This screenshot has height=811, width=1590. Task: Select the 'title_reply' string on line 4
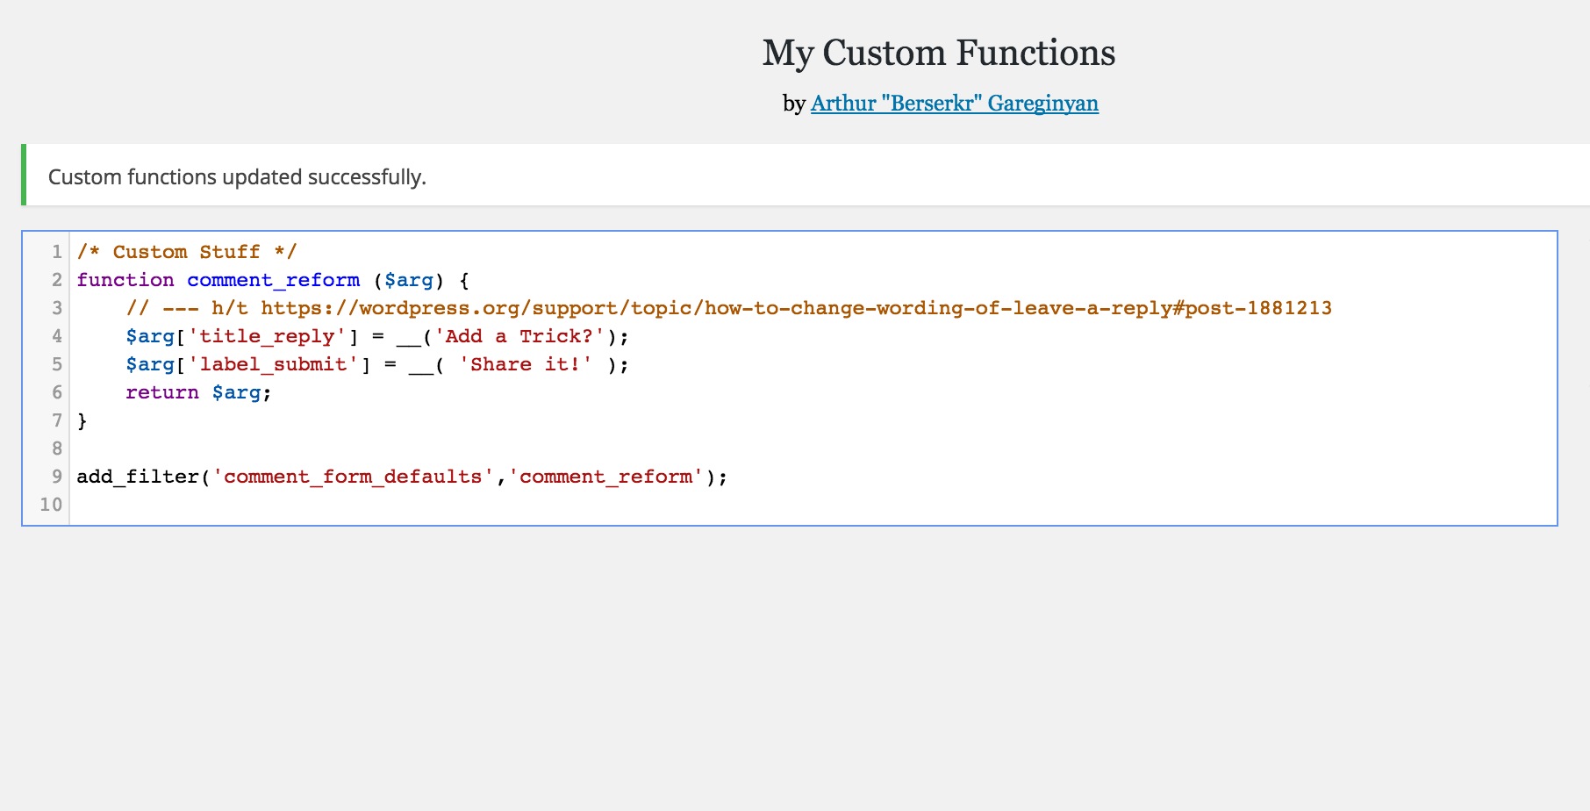268,336
